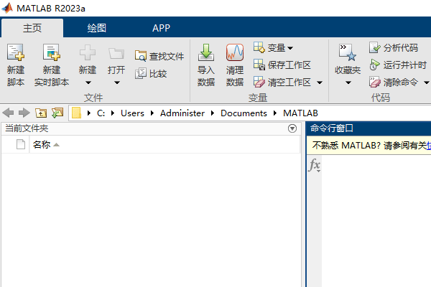Viewport: 431px width, 287px height.
Task: Click the 新建脚本 (New Script) icon
Action: click(x=16, y=52)
